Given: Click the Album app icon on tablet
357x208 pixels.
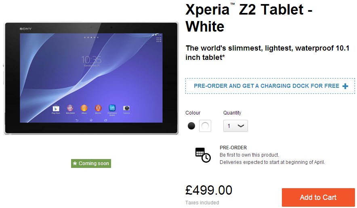Looking at the screenshot, I should click(x=84, y=108).
